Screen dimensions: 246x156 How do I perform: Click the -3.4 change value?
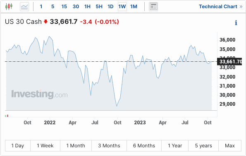coord(86,22)
